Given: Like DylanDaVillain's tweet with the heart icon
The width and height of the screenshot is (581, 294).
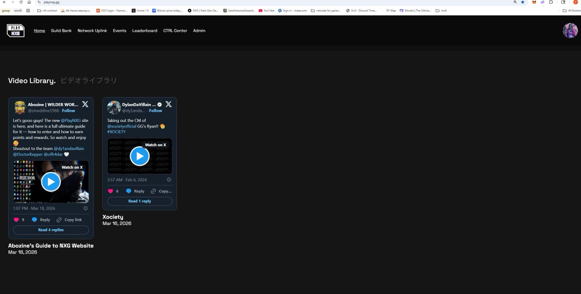Looking at the screenshot, I should click(110, 191).
